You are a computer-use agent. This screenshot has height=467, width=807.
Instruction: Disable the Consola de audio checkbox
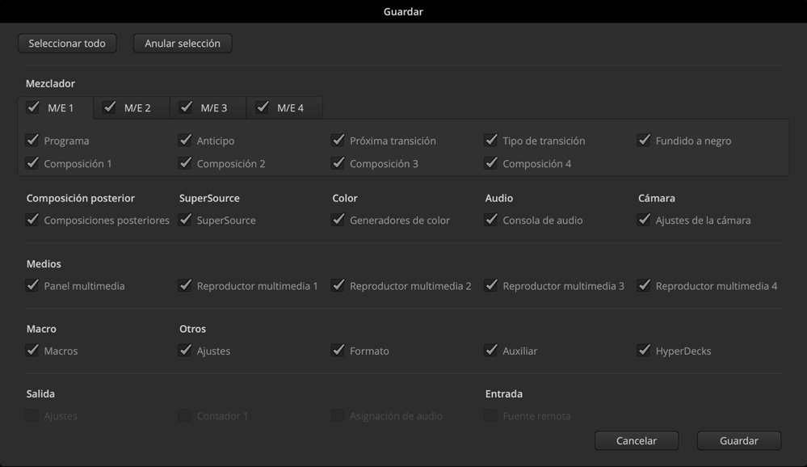491,220
